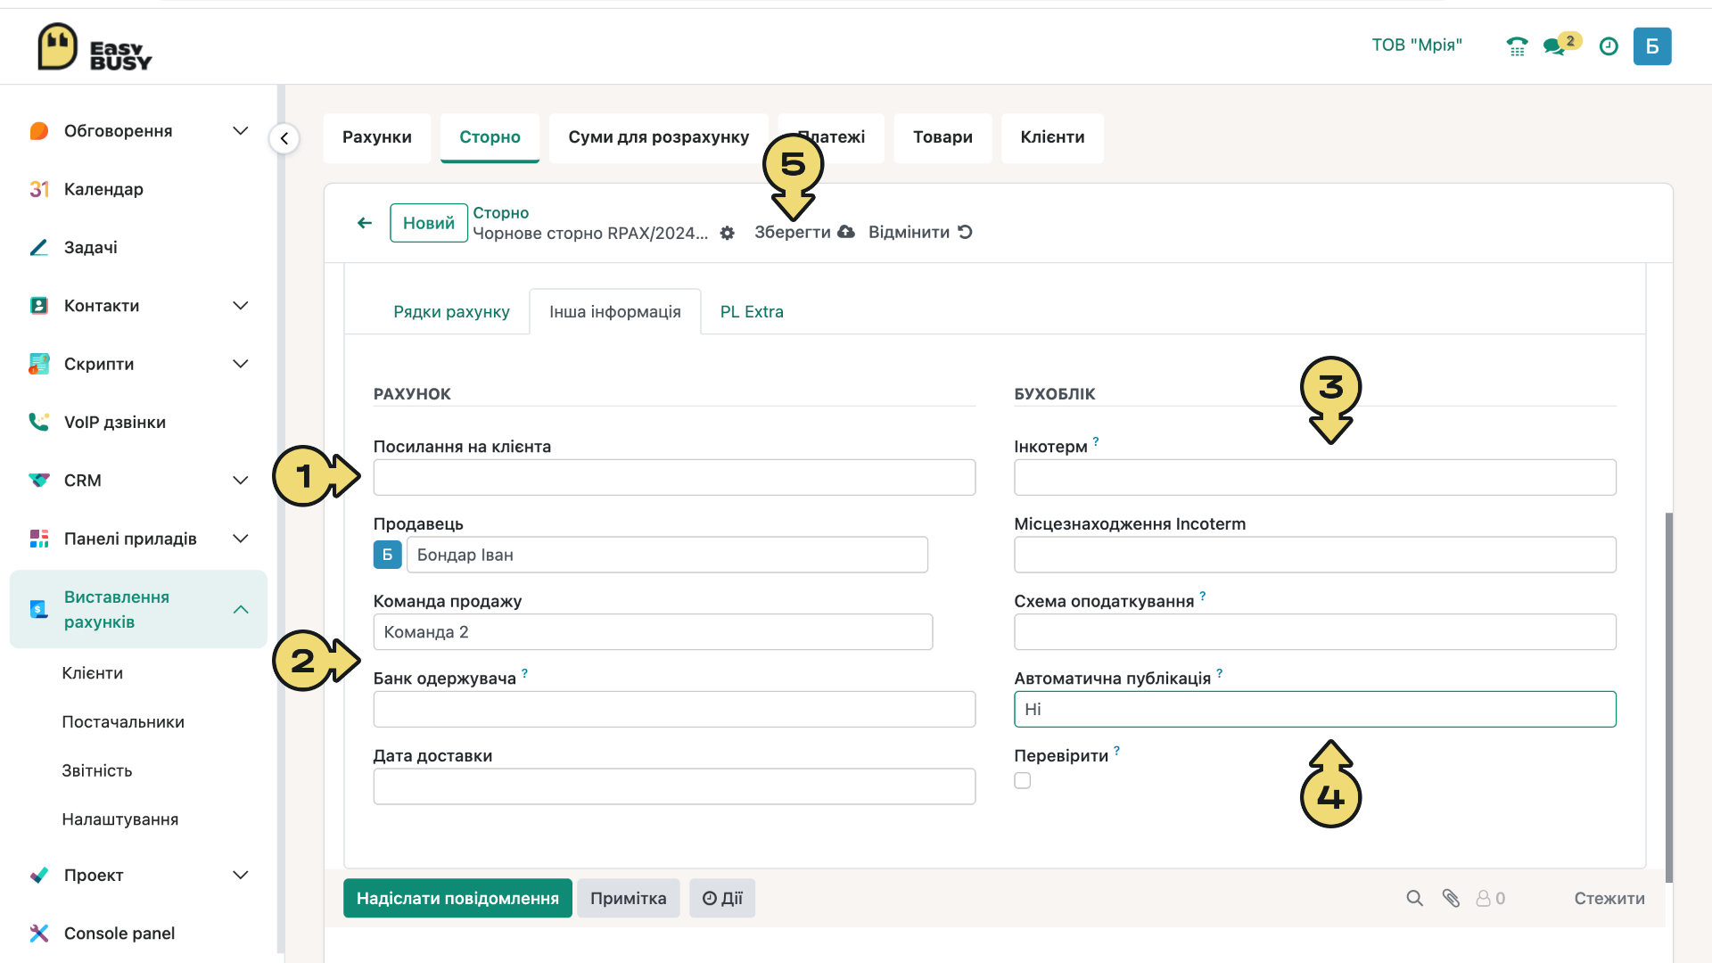The height and width of the screenshot is (963, 1712).
Task: Open the Інкотерм selection field
Action: pos(1315,477)
